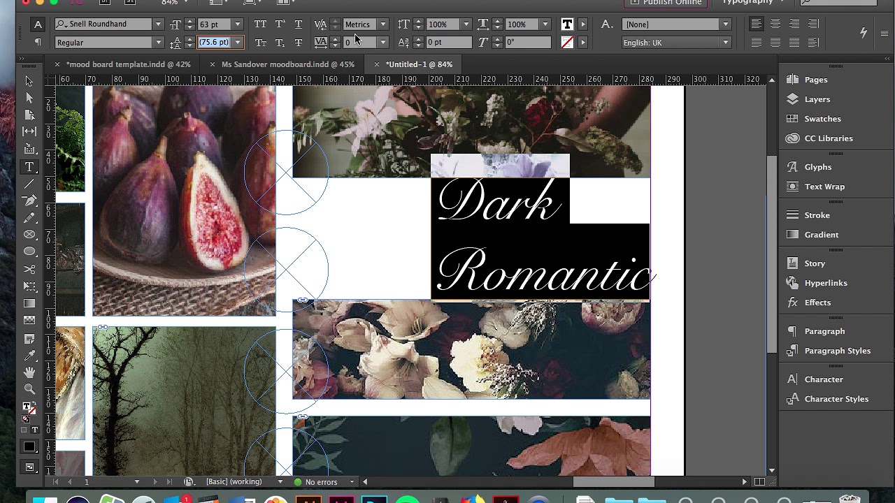Open the Character Styles panel

(x=836, y=399)
